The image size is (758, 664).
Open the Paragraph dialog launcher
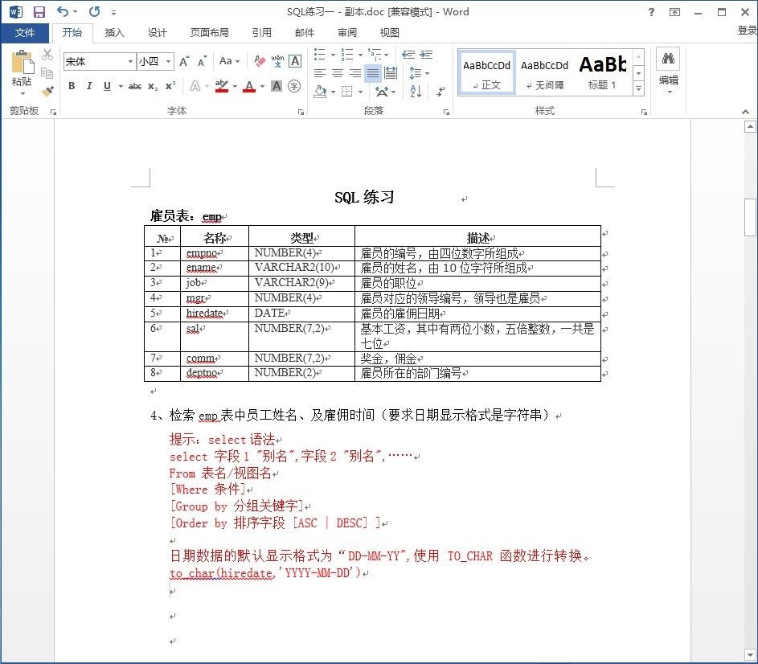click(446, 113)
